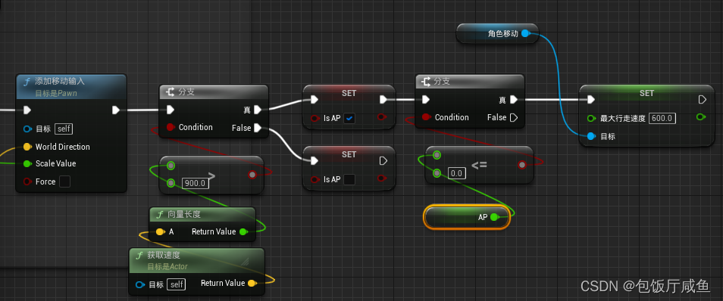Click the second 分支 node branch icon
This screenshot has width=723, height=301.
point(426,82)
